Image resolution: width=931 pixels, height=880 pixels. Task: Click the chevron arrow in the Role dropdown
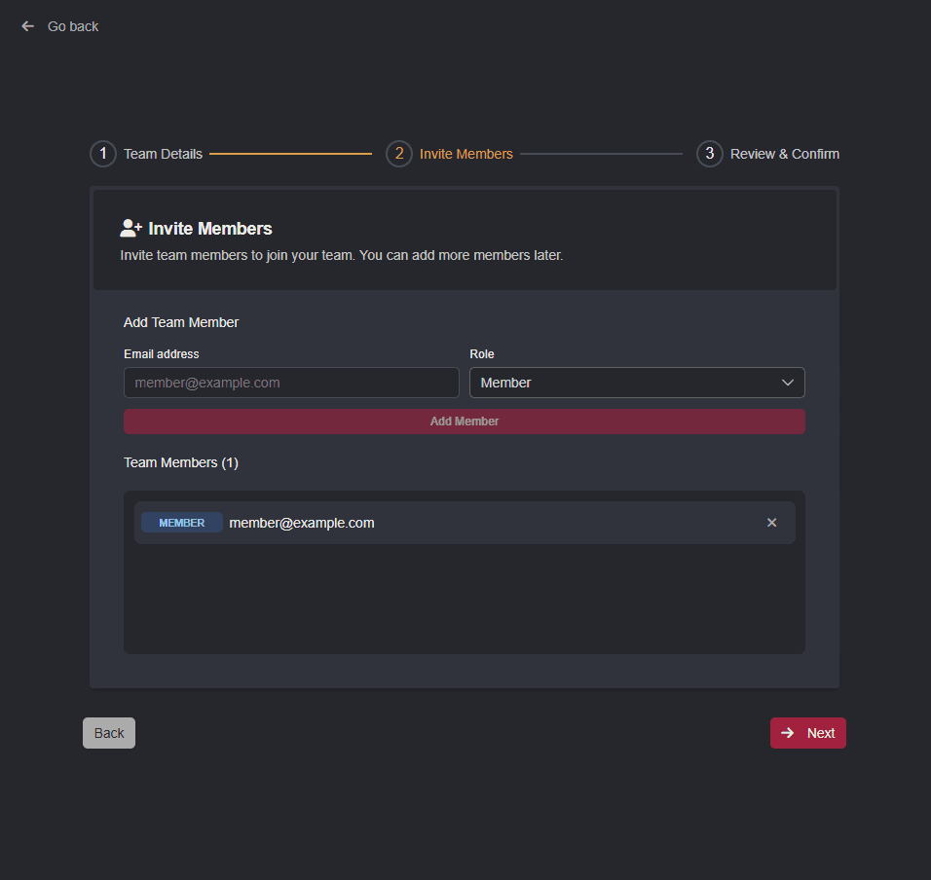(x=788, y=383)
